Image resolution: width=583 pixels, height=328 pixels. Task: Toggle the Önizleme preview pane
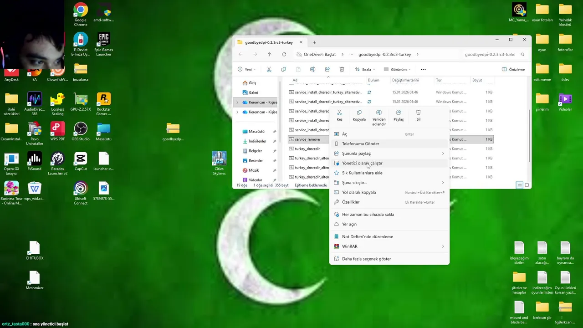tap(513, 69)
